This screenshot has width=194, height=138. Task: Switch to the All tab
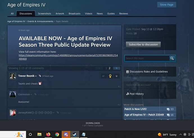(12, 13)
